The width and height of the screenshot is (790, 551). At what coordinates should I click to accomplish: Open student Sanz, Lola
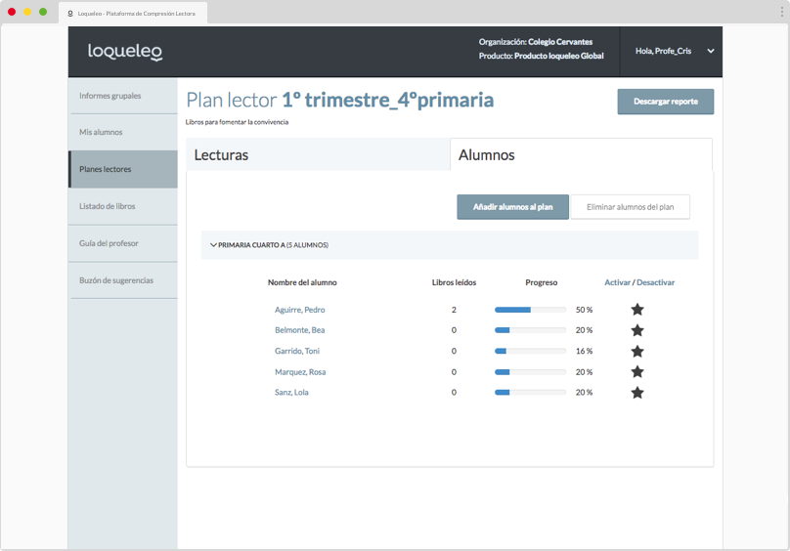pos(291,393)
